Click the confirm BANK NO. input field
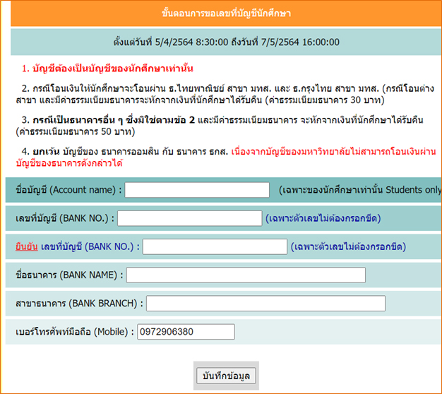 [x=215, y=246]
